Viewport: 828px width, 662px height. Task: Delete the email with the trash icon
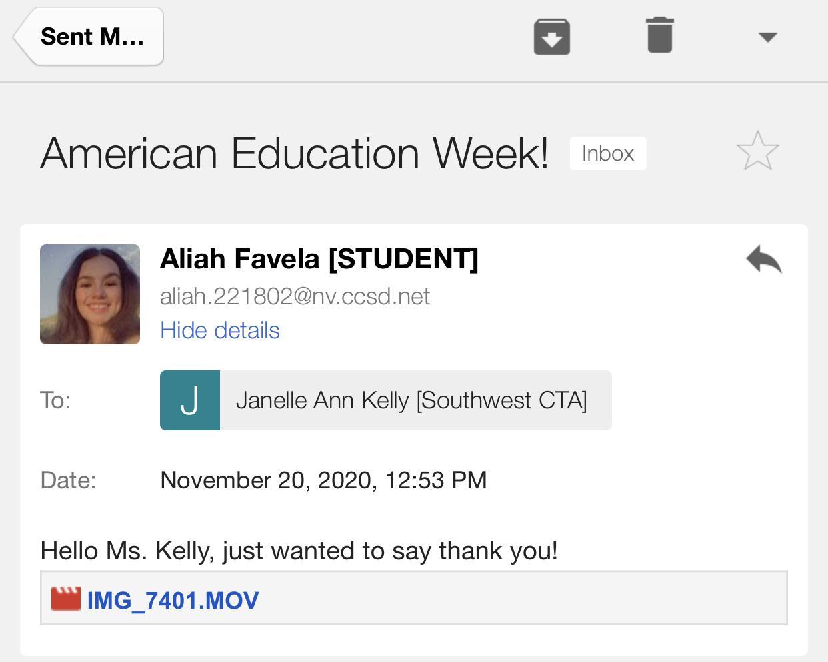(659, 35)
